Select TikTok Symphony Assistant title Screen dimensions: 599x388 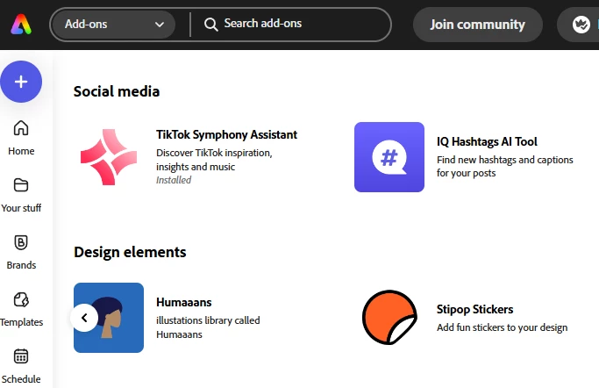click(226, 134)
